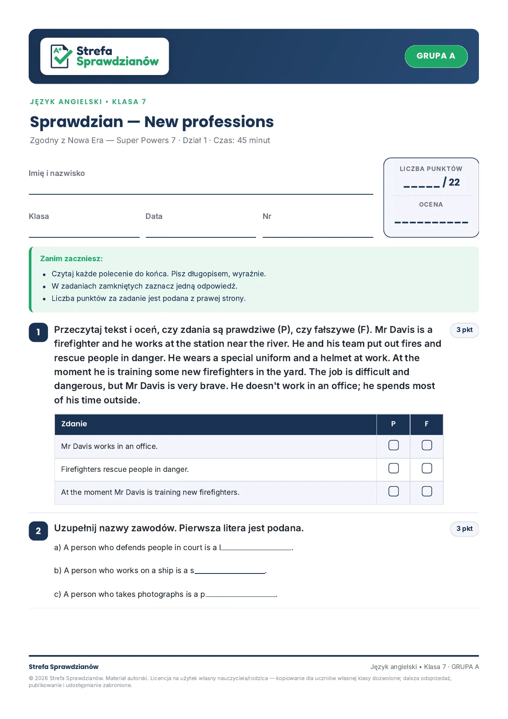
Task: Click the task number 1 badge
Action: point(39,332)
